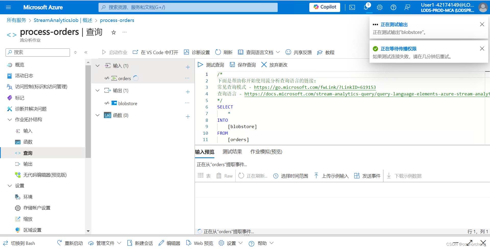Switch to the 测试结果 tab
Screen dimensions: 490x249
pyautogui.click(x=232, y=152)
